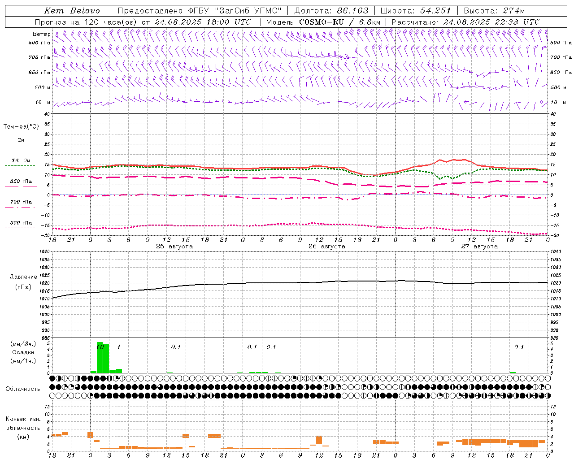Select the Тем-ра(°C) axis label
The width and height of the screenshot is (574, 459).
pos(21,127)
